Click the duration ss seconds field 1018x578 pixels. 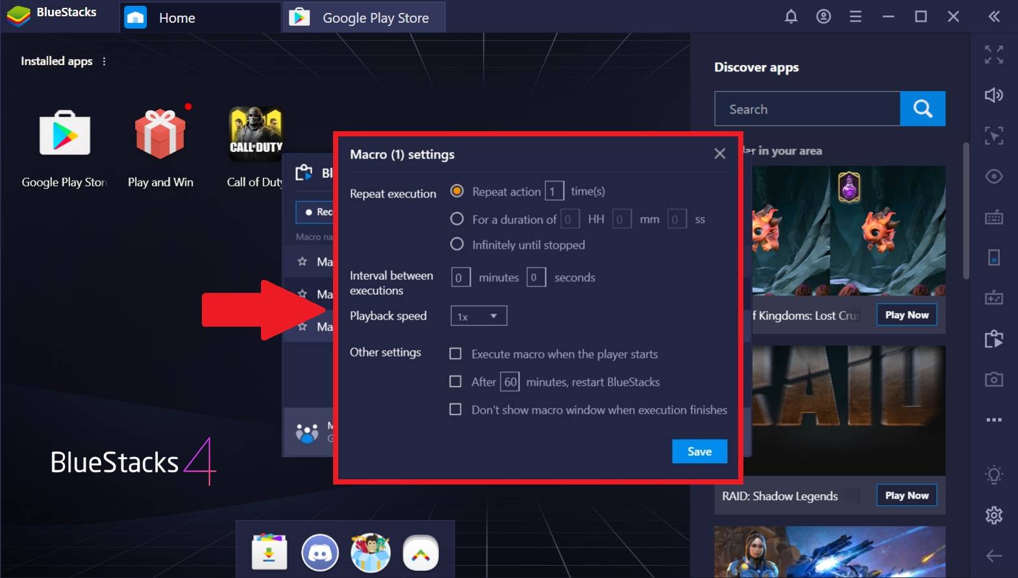(x=677, y=219)
